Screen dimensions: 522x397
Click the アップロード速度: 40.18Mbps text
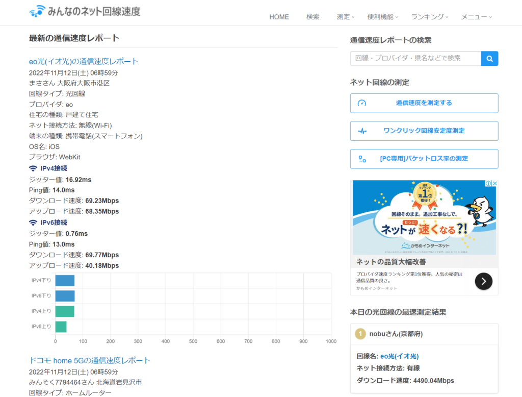pos(74,266)
